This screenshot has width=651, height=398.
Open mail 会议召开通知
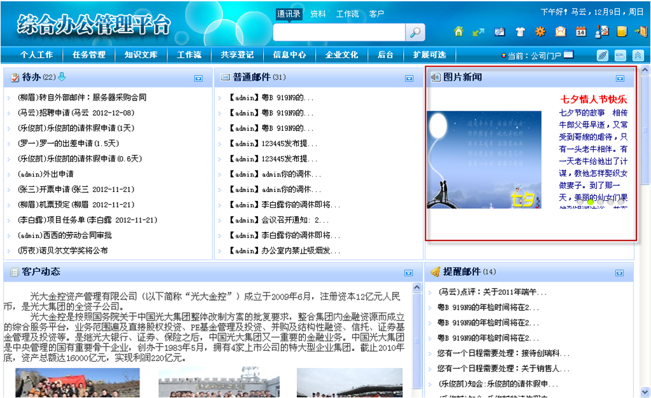click(x=279, y=220)
